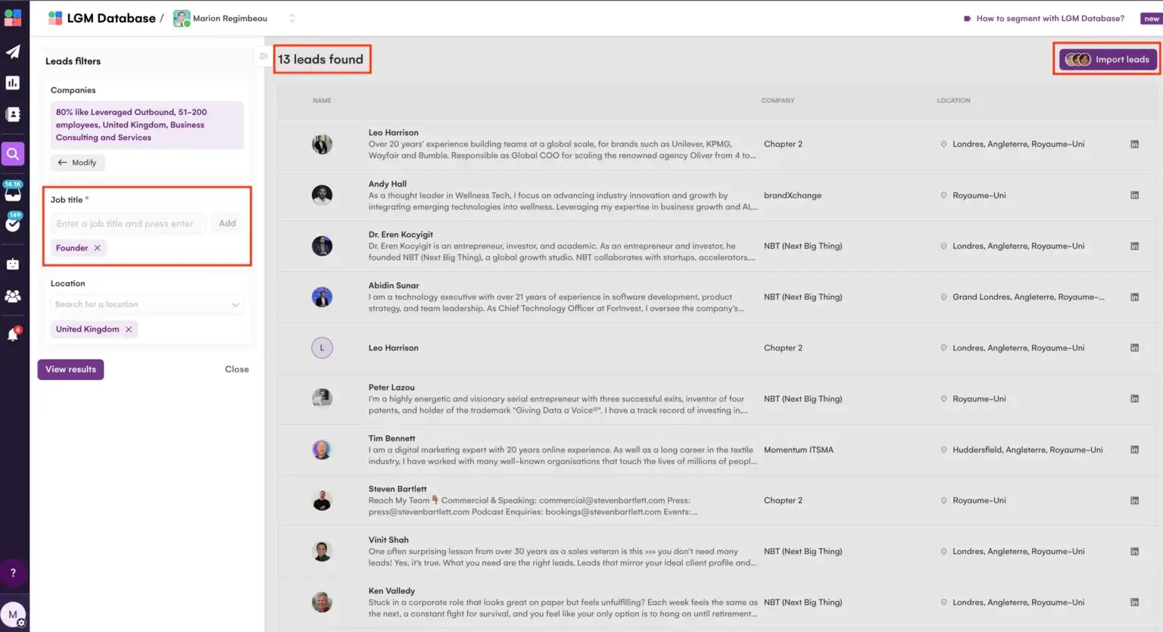
Task: Open the analytics bar chart icon
Action: [x=13, y=83]
